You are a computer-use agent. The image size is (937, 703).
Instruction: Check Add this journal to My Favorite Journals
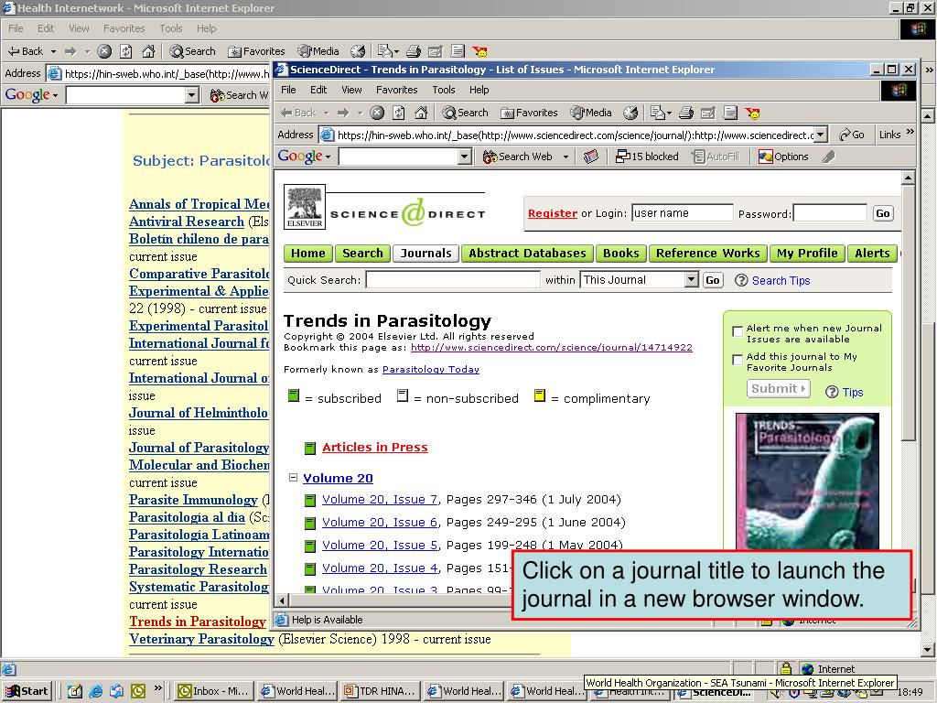pyautogui.click(x=738, y=360)
